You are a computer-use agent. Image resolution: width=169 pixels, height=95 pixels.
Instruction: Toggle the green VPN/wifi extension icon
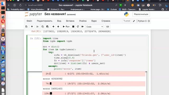coord(121,5)
